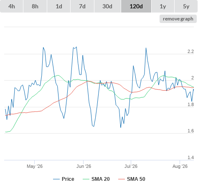Click the May '26 axis label
The image size is (198, 190).
[35, 166]
